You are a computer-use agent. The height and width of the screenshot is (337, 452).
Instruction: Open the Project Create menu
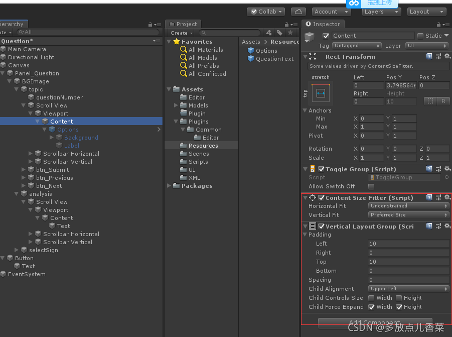click(x=181, y=33)
